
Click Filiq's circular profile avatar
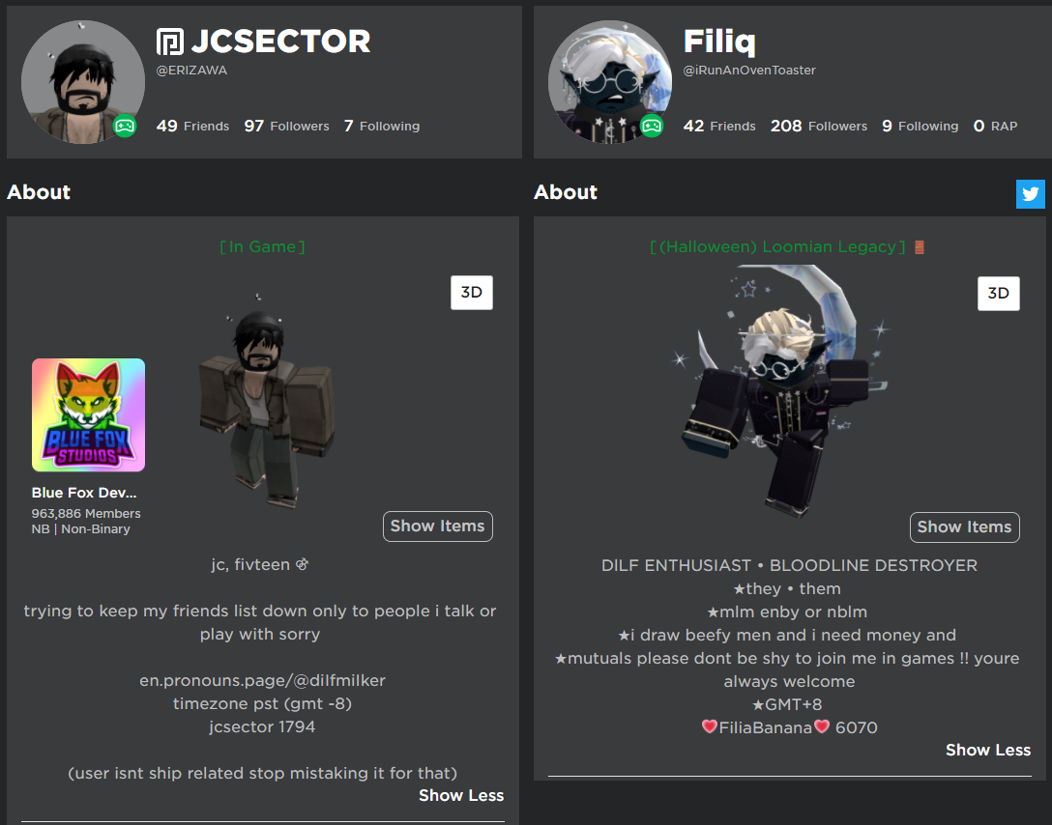point(610,82)
